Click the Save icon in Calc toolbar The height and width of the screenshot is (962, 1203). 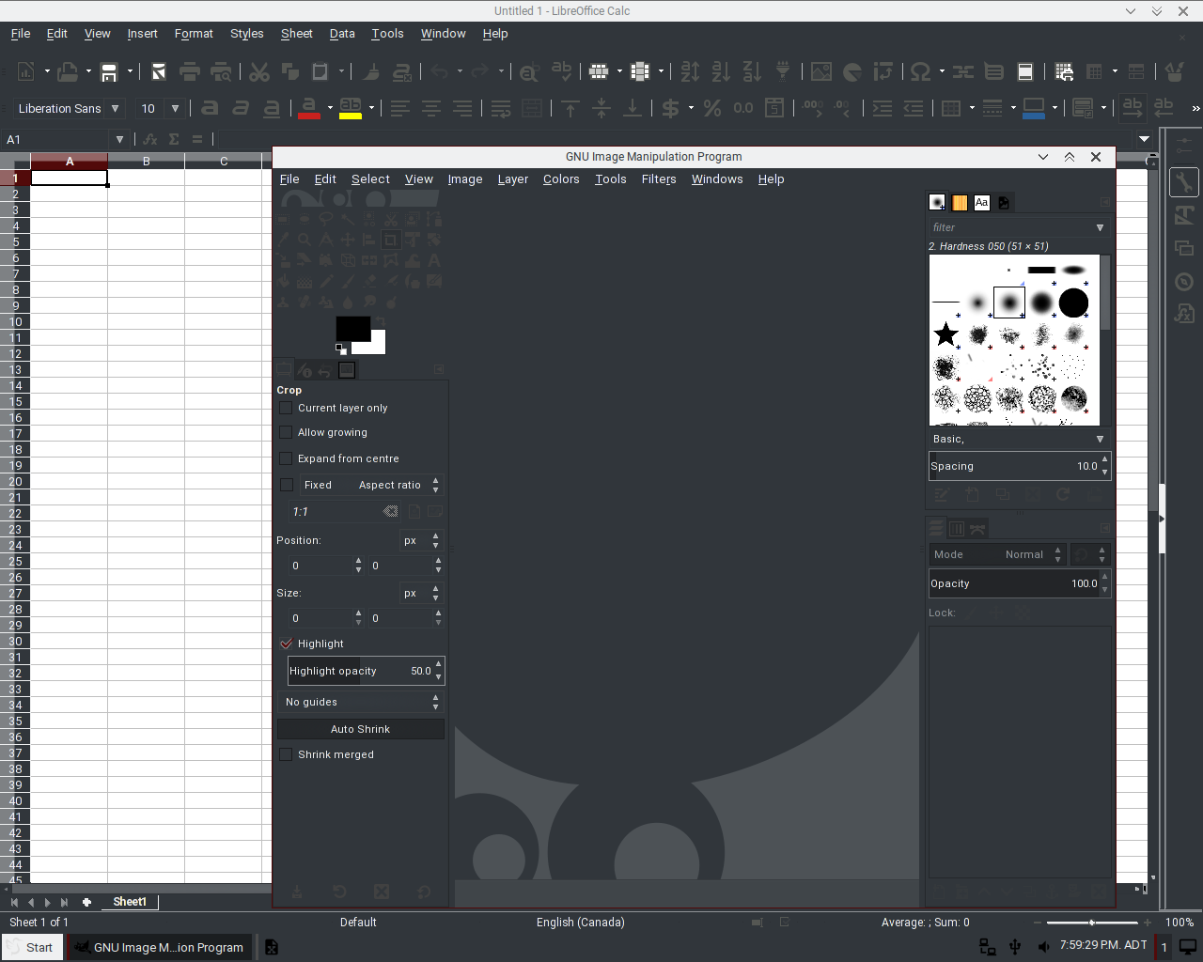pos(109,71)
